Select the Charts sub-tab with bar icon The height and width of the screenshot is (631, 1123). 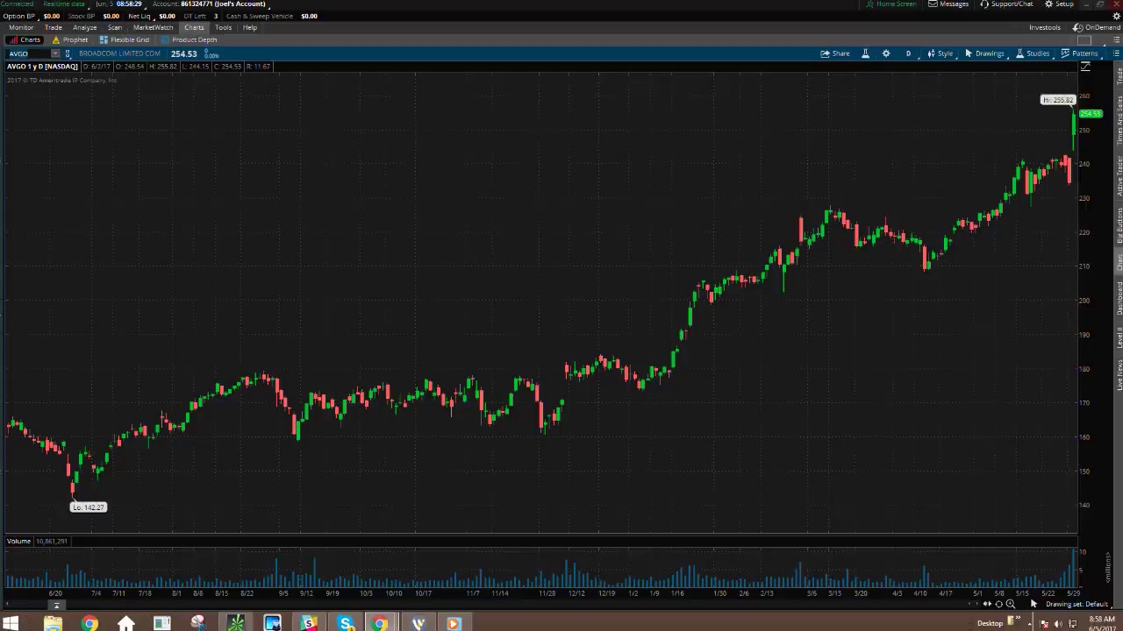[25, 39]
